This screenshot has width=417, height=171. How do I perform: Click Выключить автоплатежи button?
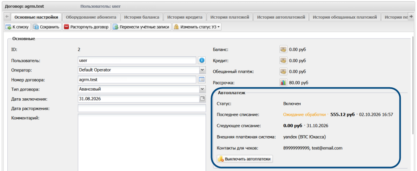pyautogui.click(x=245, y=159)
